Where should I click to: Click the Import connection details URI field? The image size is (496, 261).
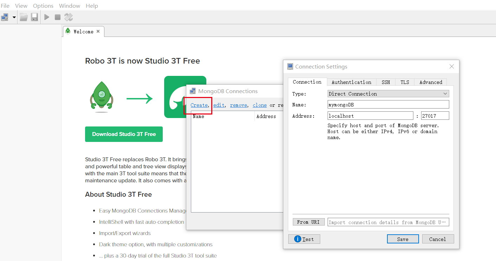pyautogui.click(x=388, y=222)
